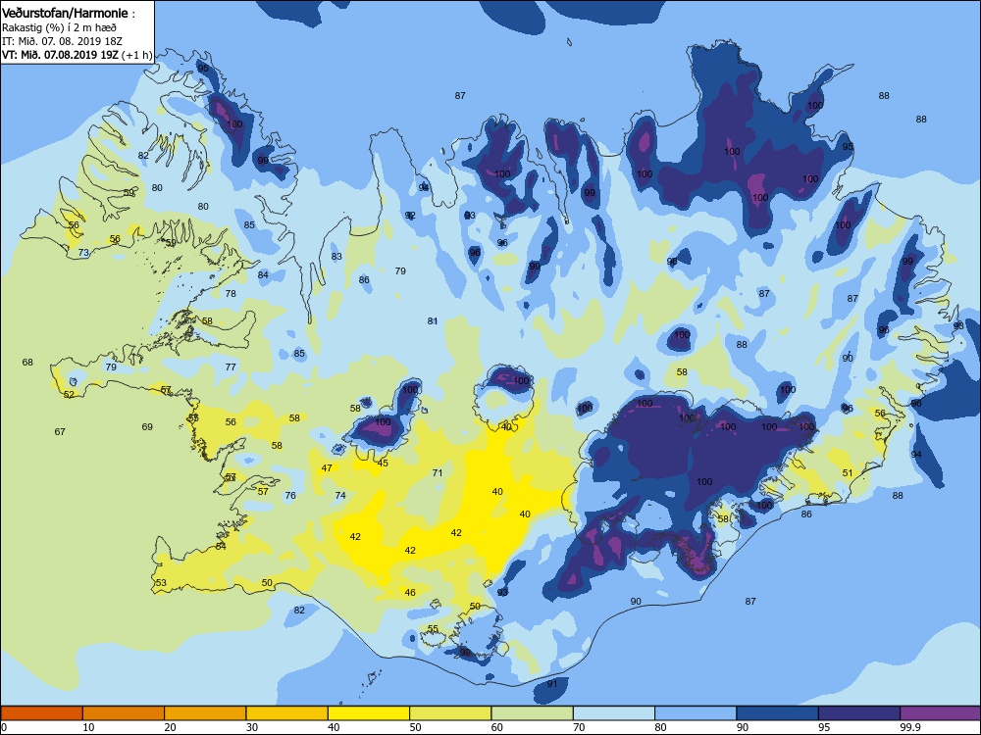Click the light blue 80–90 legend swatch
Screen dimensions: 981x735
(696, 713)
